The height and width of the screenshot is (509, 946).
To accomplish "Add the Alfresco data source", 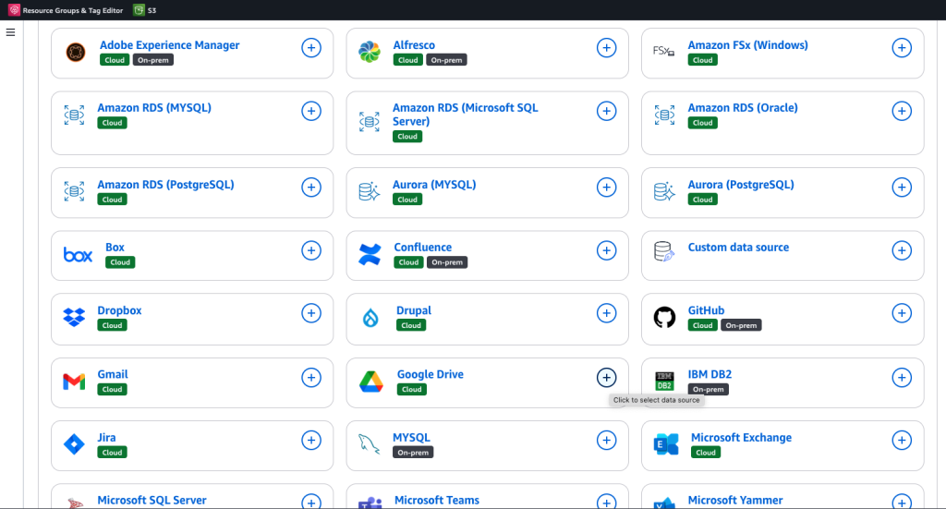I will pyautogui.click(x=606, y=48).
